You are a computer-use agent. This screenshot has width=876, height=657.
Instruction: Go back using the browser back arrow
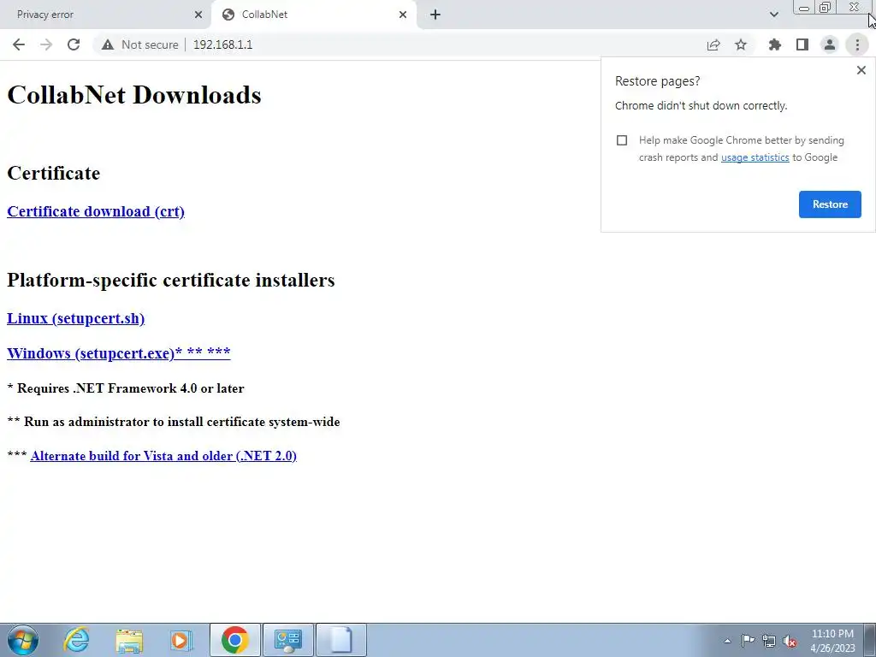pos(19,44)
